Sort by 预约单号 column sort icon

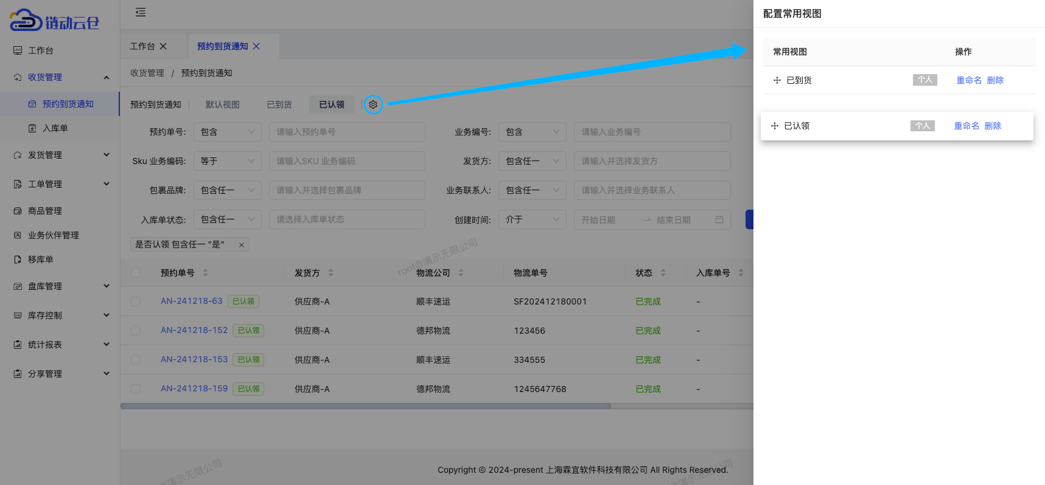[x=205, y=273]
